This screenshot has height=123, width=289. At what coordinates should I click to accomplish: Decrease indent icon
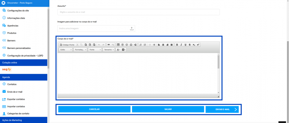coord(150,45)
